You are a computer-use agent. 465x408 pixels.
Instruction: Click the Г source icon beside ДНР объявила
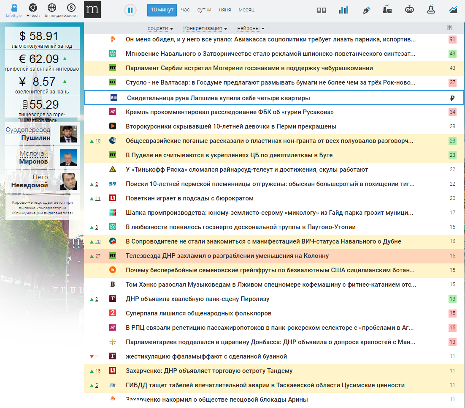pos(113,298)
